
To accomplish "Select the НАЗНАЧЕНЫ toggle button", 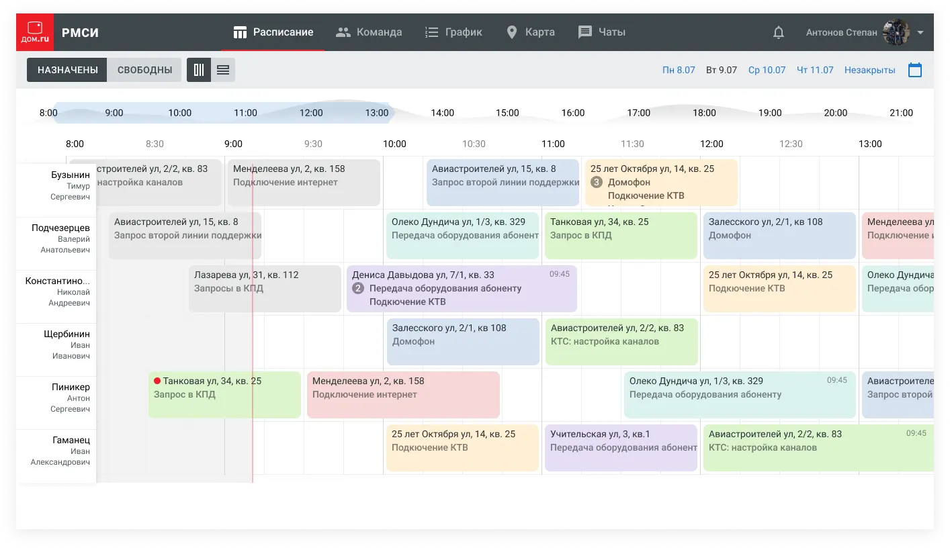I will (67, 70).
